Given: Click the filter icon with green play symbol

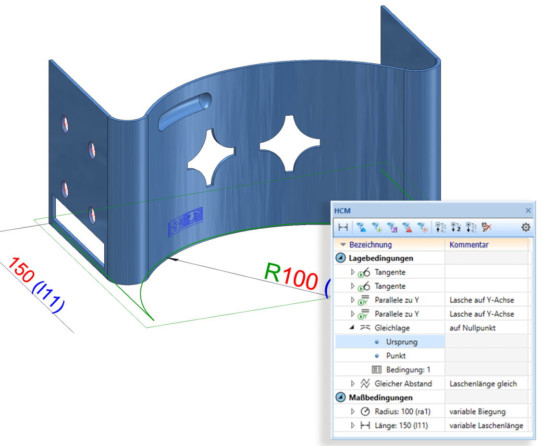Looking at the screenshot, I should pos(377,227).
